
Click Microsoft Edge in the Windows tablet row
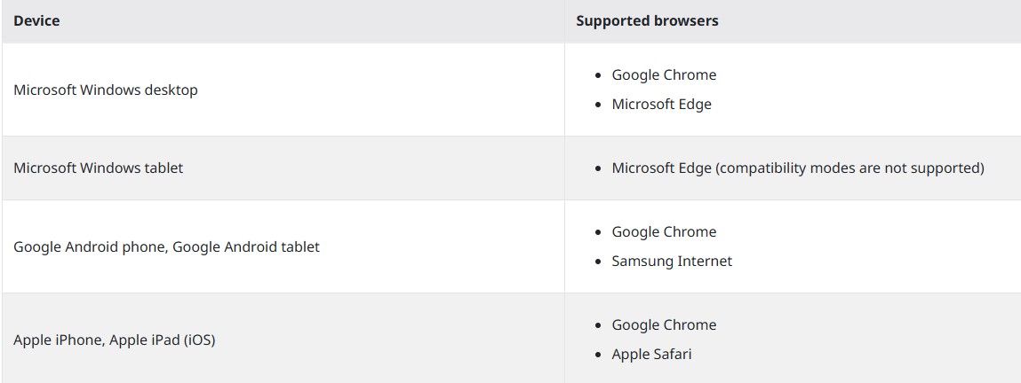tap(661, 168)
